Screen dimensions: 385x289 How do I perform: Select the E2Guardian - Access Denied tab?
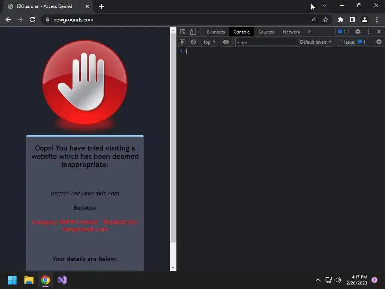(x=48, y=6)
